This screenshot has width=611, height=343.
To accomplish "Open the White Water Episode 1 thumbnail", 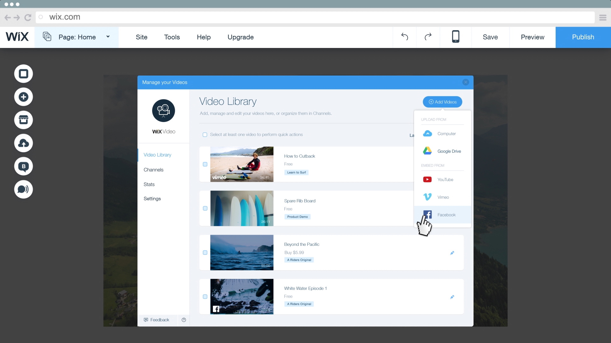I will click(x=242, y=297).
